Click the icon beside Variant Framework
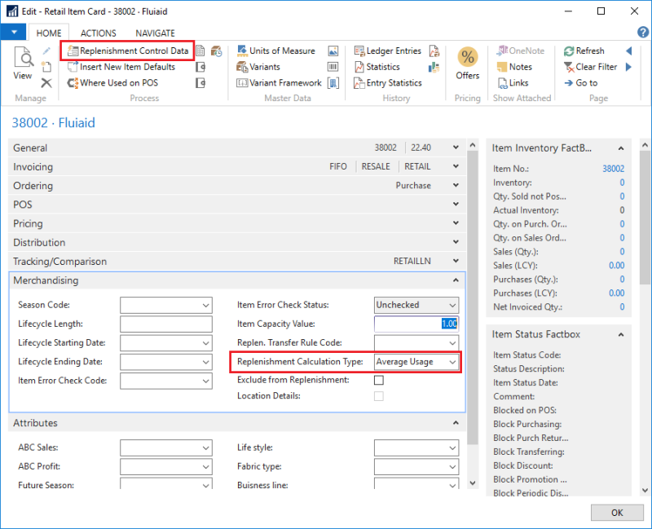This screenshot has width=652, height=529. click(333, 83)
